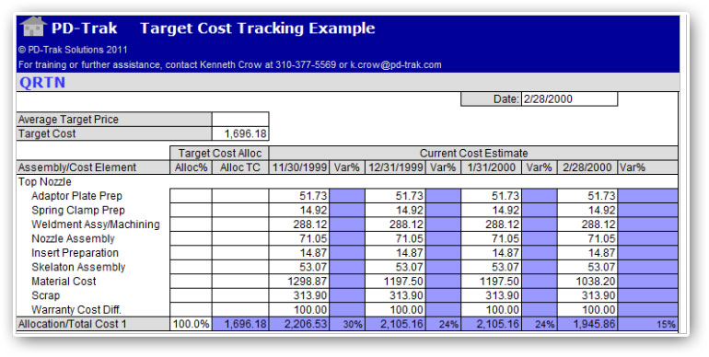
Task: Click the 'Target Cost Tracking Example' title
Action: (x=258, y=28)
